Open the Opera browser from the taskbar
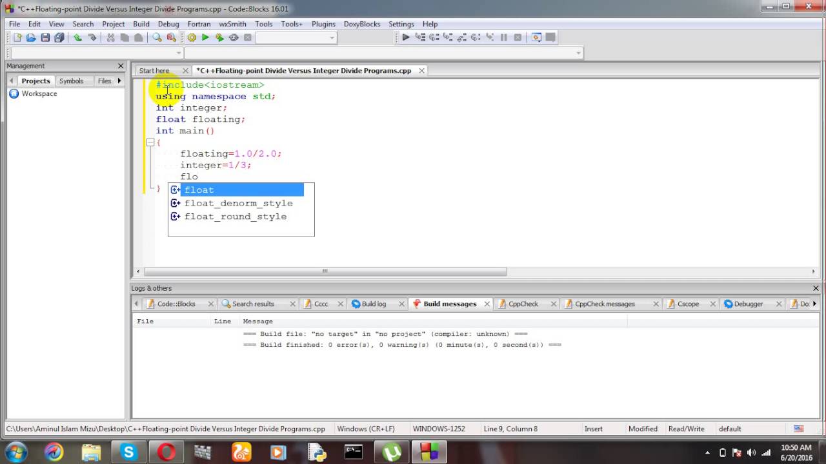The width and height of the screenshot is (826, 464). click(166, 452)
